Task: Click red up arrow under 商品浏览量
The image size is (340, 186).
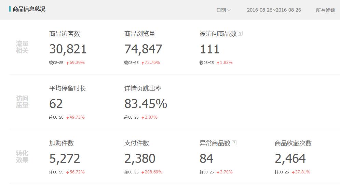Action: tap(143, 63)
